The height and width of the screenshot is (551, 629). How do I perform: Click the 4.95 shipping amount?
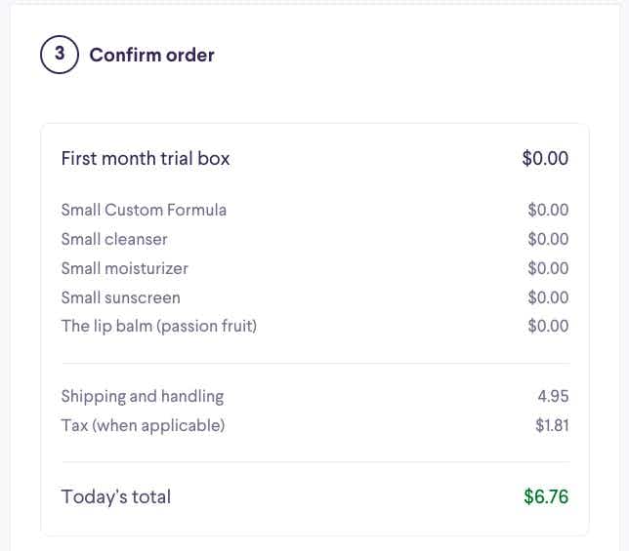click(553, 396)
